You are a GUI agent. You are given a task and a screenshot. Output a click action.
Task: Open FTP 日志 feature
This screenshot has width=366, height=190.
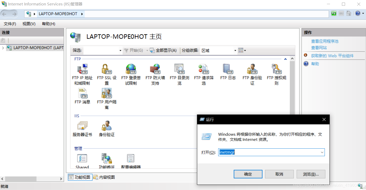click(x=228, y=72)
